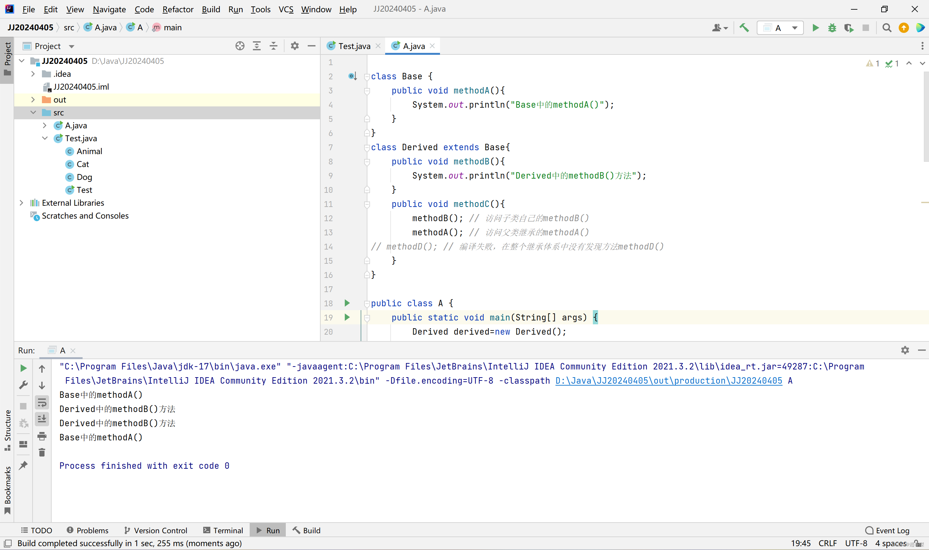The height and width of the screenshot is (550, 929).
Task: Open the Refactor menu
Action: pyautogui.click(x=177, y=9)
